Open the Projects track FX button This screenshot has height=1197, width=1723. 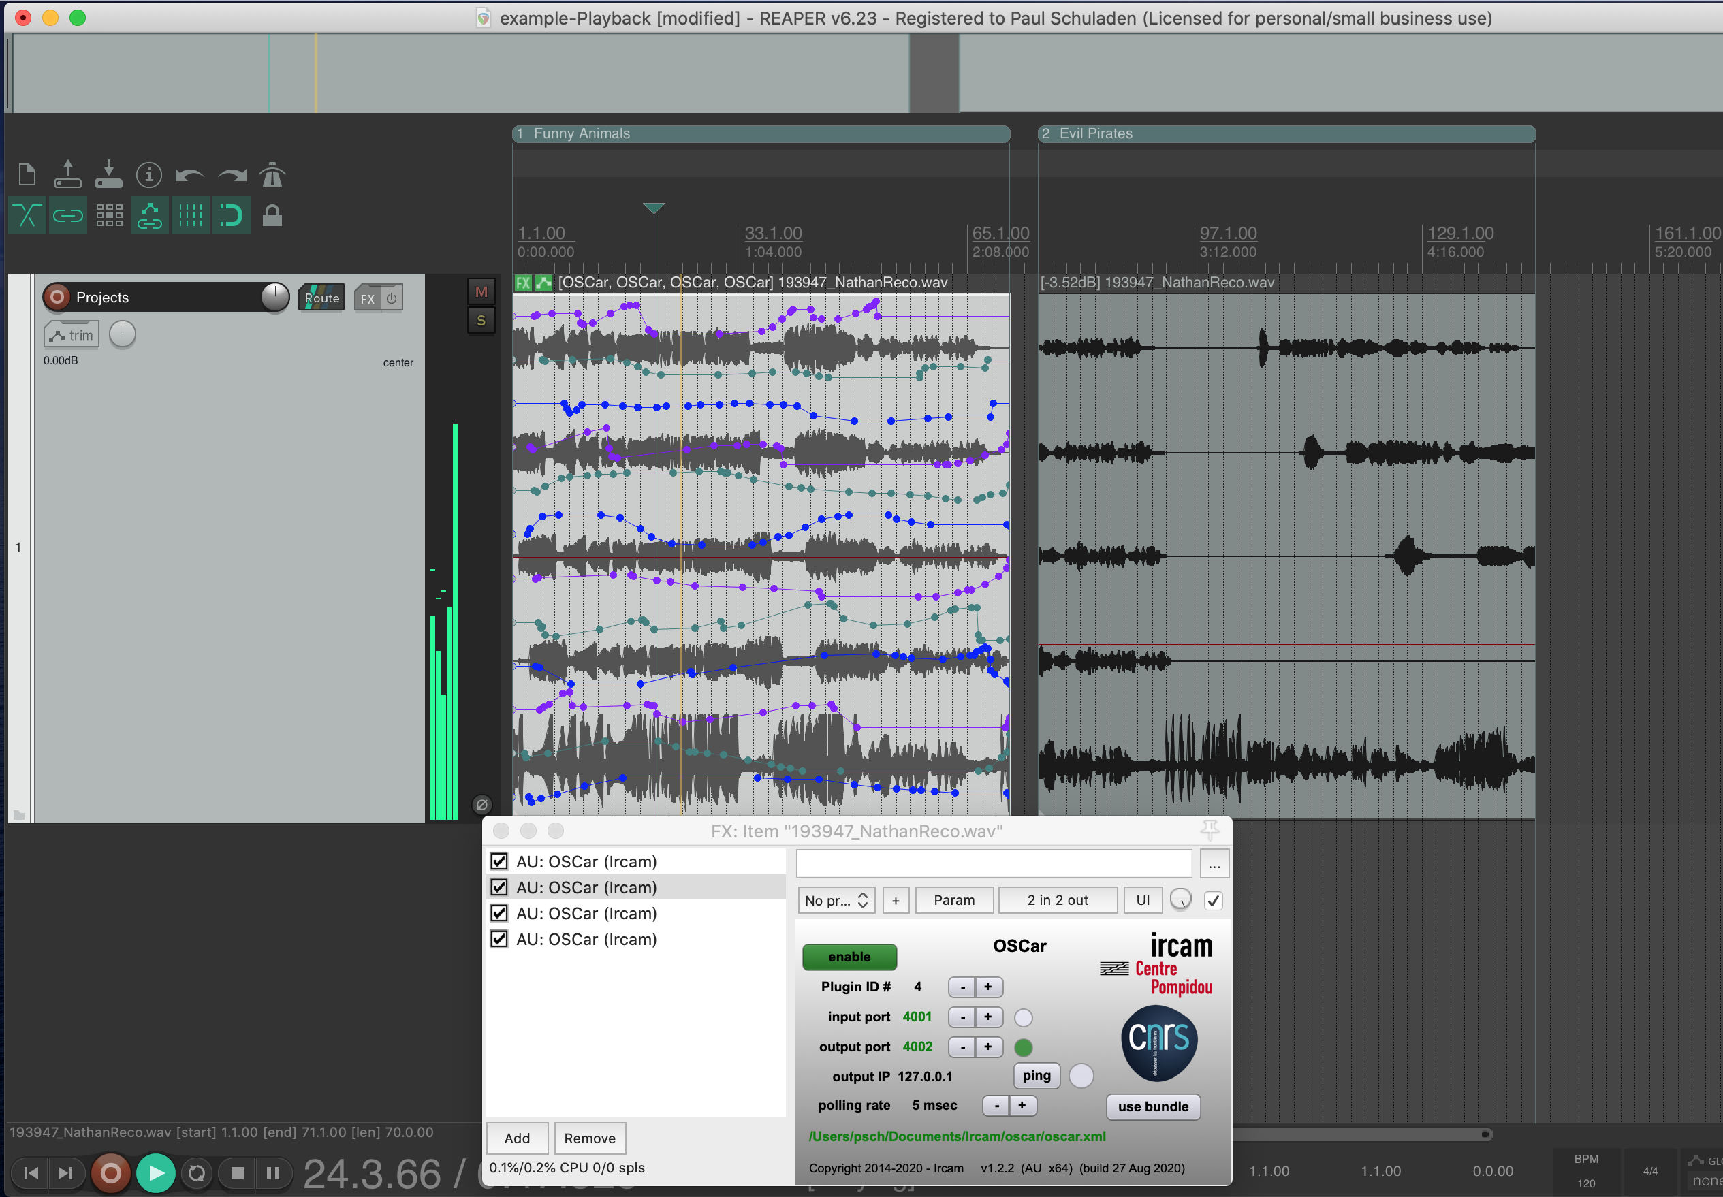[x=368, y=298]
